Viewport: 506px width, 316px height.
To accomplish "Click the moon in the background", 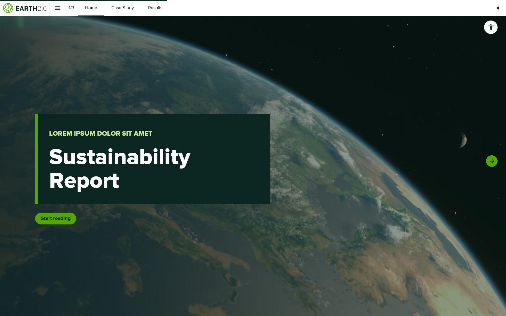I will click(x=463, y=140).
